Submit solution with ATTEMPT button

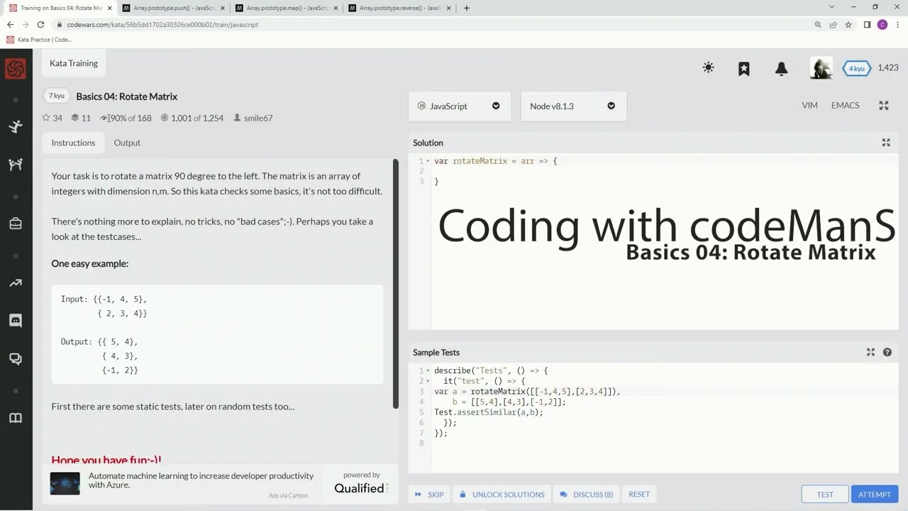tap(875, 495)
